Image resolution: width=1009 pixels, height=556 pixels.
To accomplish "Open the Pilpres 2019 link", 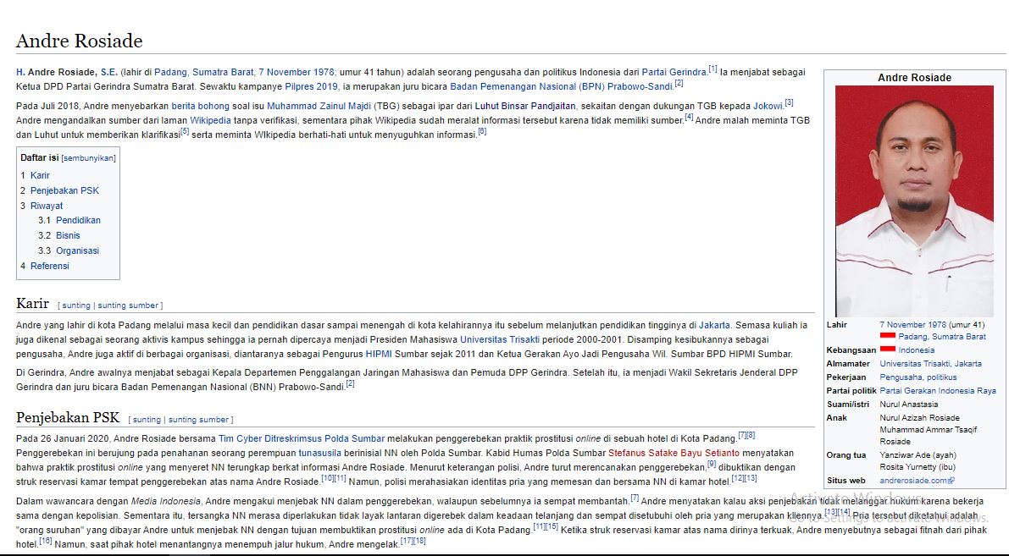I will pos(312,87).
